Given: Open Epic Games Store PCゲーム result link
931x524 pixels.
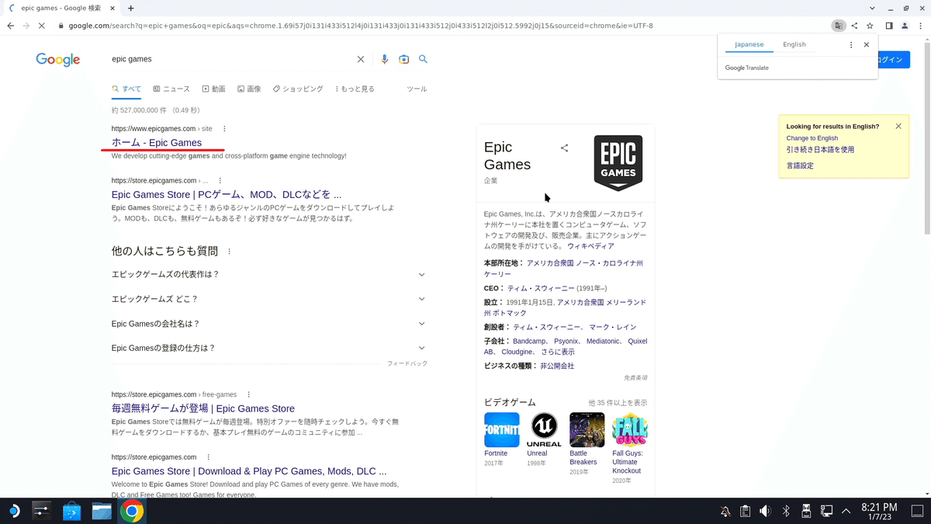Looking at the screenshot, I should point(227,195).
